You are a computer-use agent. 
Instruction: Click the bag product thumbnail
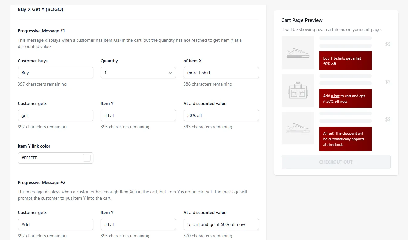(x=298, y=91)
